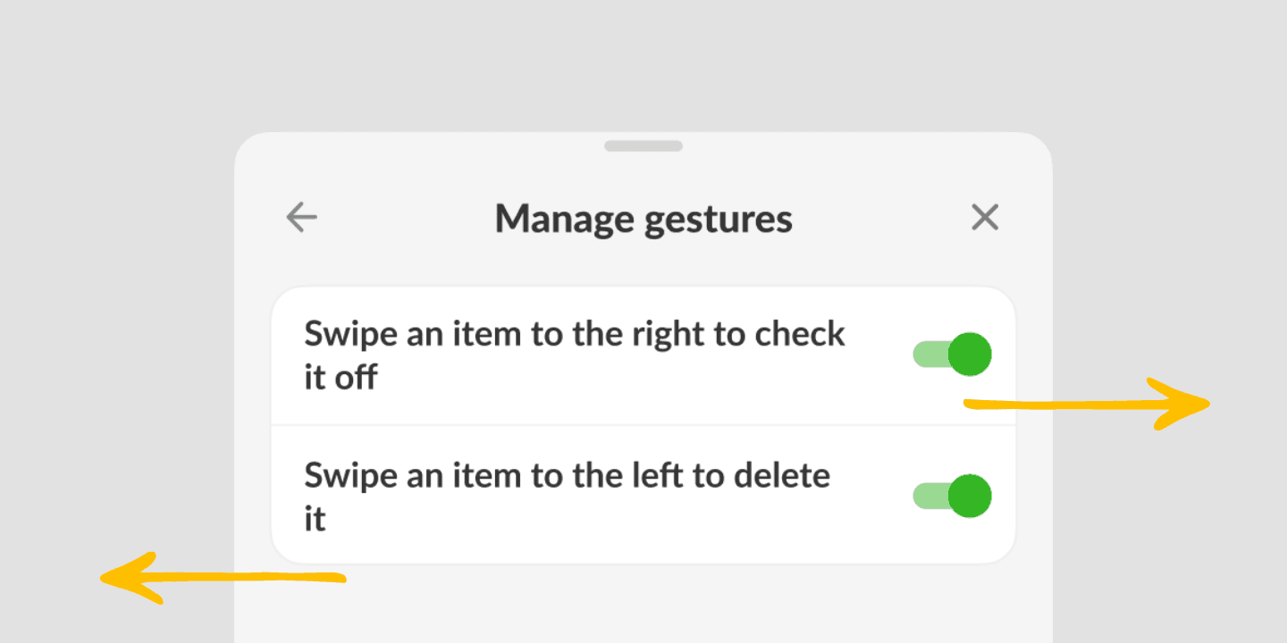Click the words "it off" in the first row
Viewport: 1287px width, 643px height.
[x=341, y=378]
